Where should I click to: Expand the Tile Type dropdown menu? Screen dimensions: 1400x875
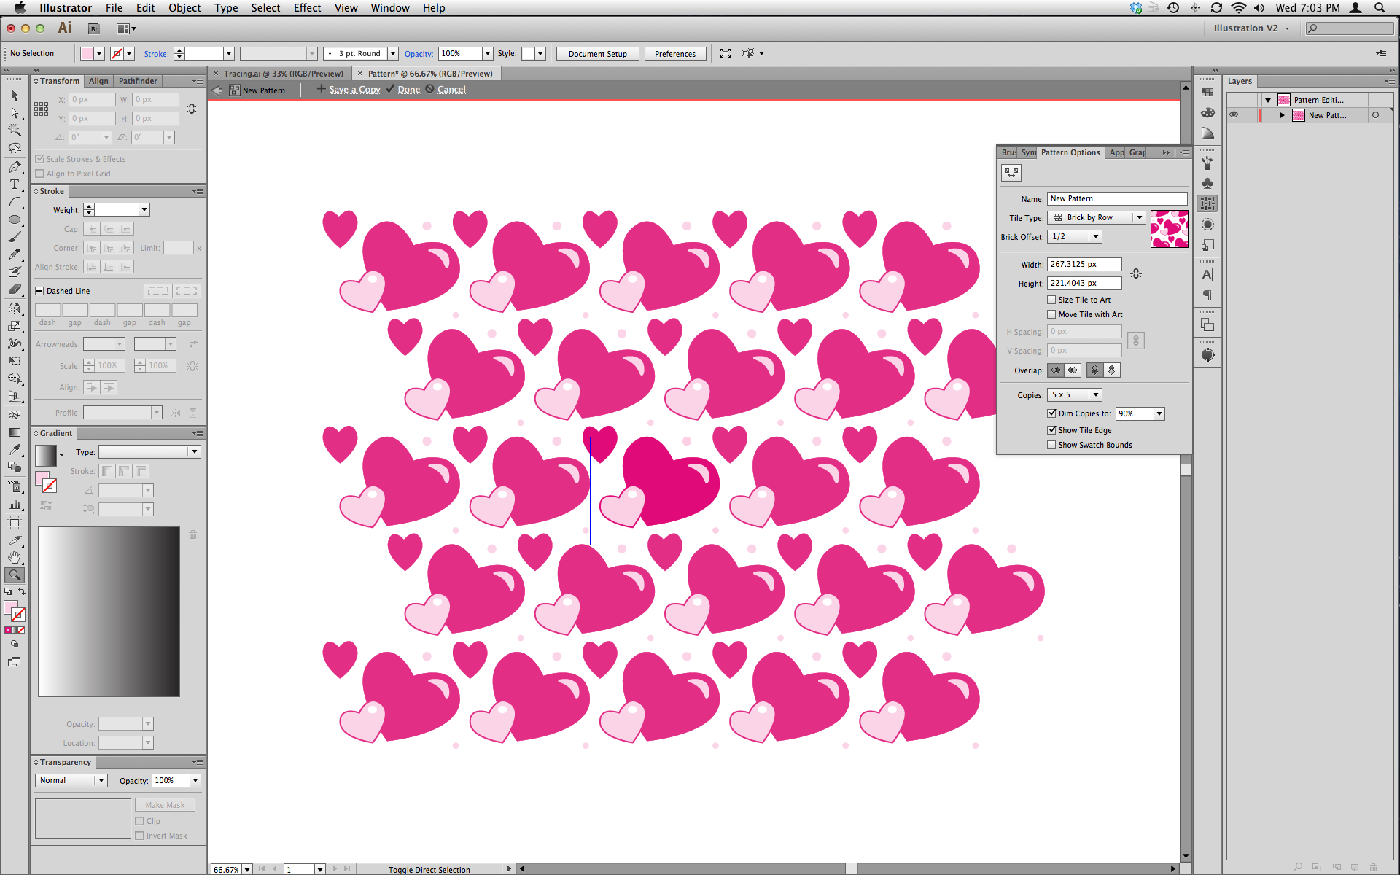tap(1140, 218)
